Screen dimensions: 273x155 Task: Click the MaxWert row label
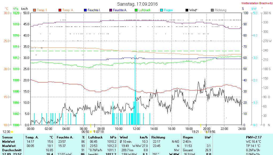pyautogui.click(x=9, y=146)
